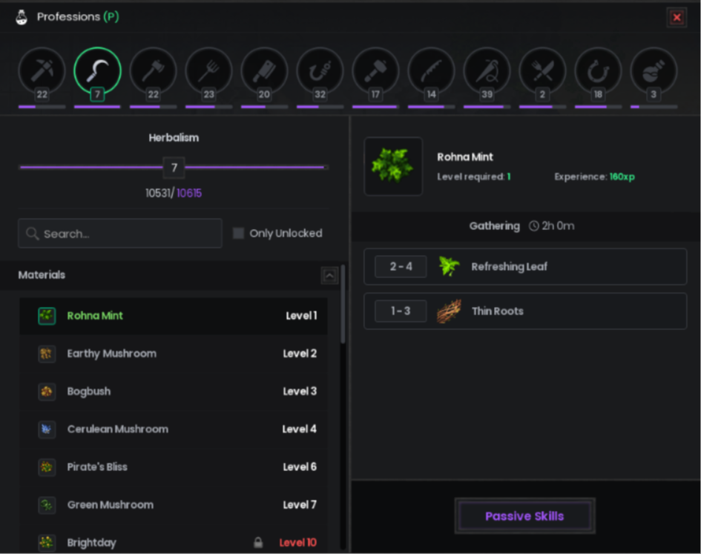The image size is (701, 554).
Task: Open the hammer profession icon at level 17
Action: [375, 70]
